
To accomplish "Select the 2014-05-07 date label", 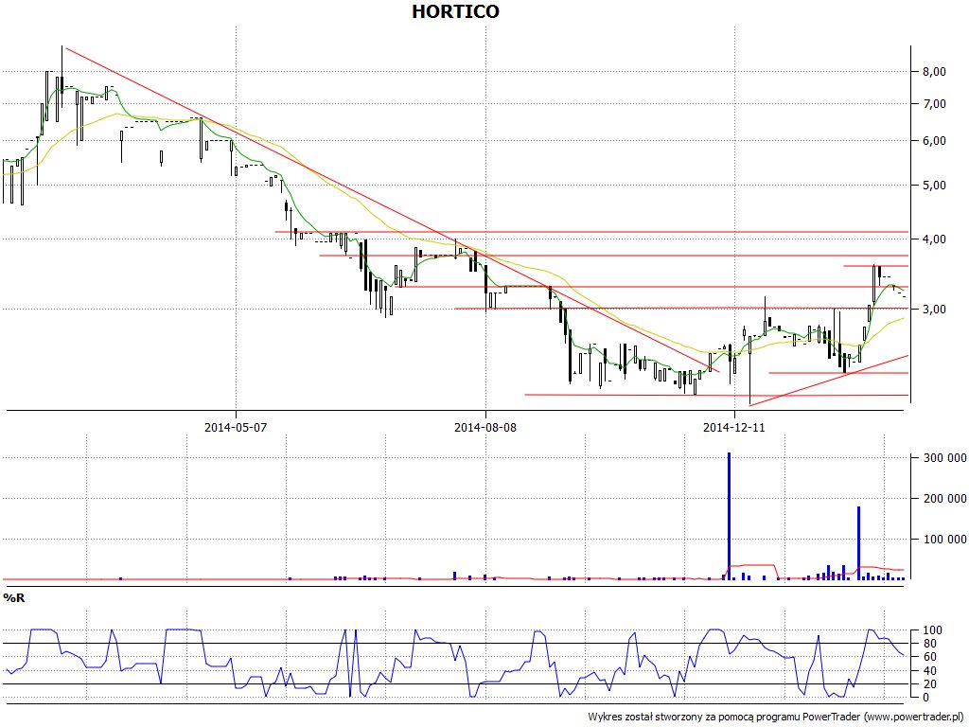I will [x=236, y=427].
